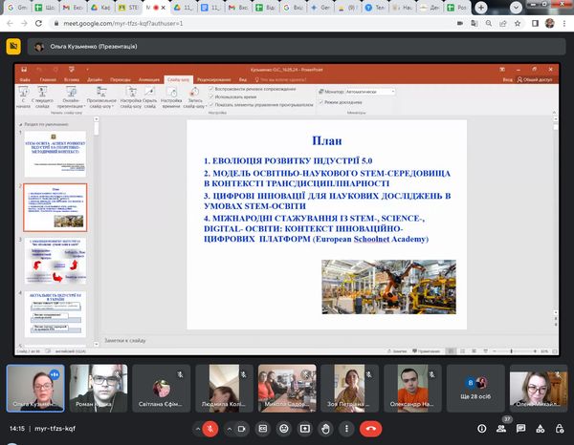This screenshot has width=574, height=445.
Task: Toggle closed captions in Meet
Action: pyautogui.click(x=263, y=428)
